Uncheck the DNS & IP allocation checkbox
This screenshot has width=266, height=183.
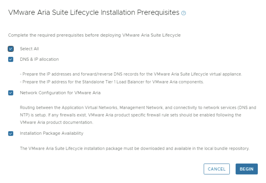pyautogui.click(x=11, y=59)
